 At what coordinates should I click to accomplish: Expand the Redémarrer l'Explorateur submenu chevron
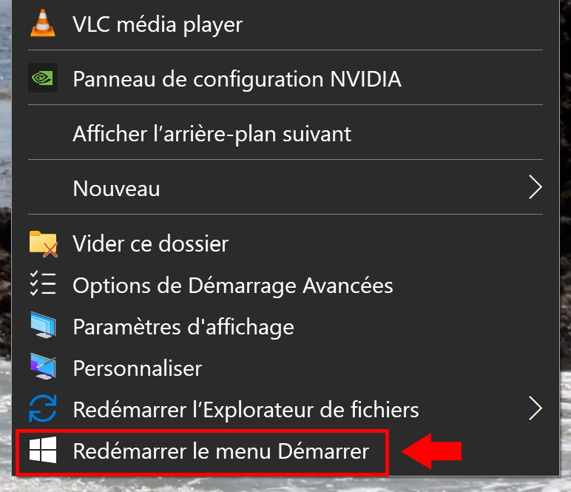tap(535, 408)
